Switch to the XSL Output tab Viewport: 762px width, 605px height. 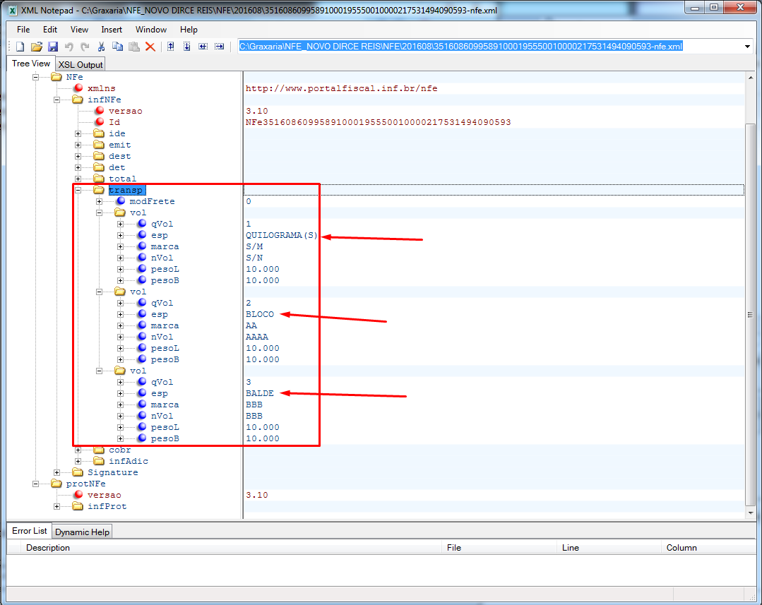[x=81, y=65]
